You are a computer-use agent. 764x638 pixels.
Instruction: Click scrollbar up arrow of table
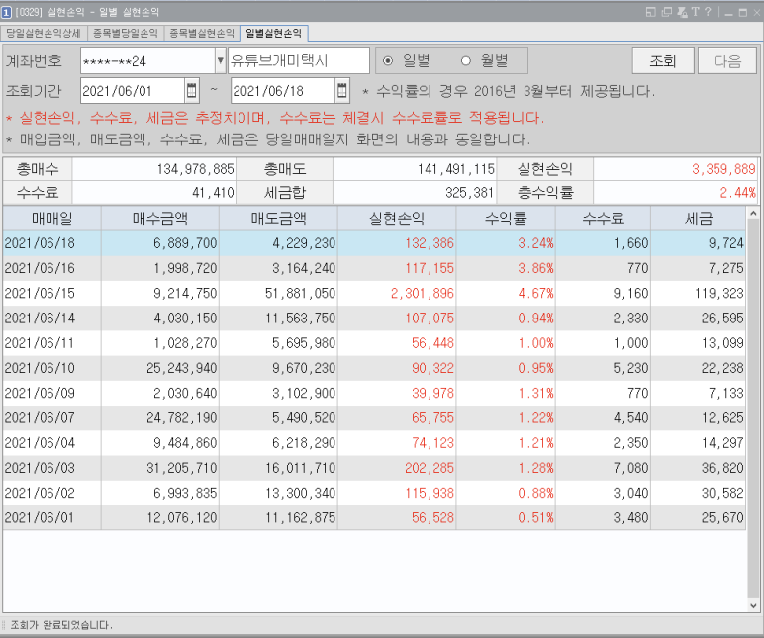753,214
